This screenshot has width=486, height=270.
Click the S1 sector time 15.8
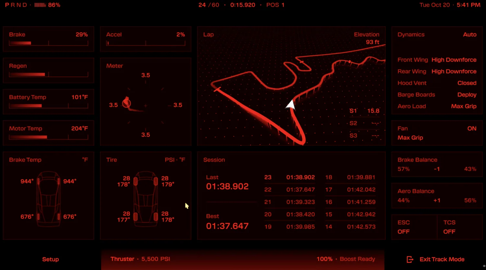(x=373, y=111)
